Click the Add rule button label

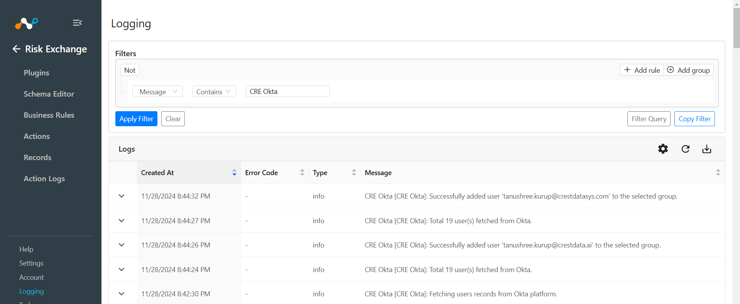click(x=647, y=70)
